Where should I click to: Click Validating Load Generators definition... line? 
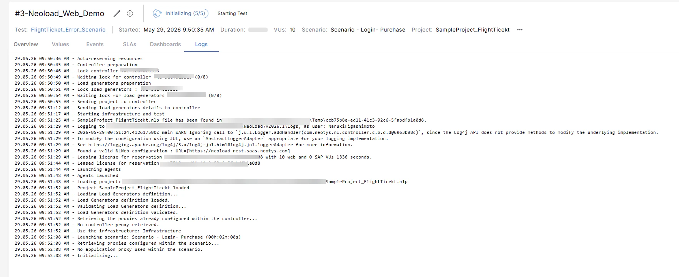pyautogui.click(x=100, y=206)
